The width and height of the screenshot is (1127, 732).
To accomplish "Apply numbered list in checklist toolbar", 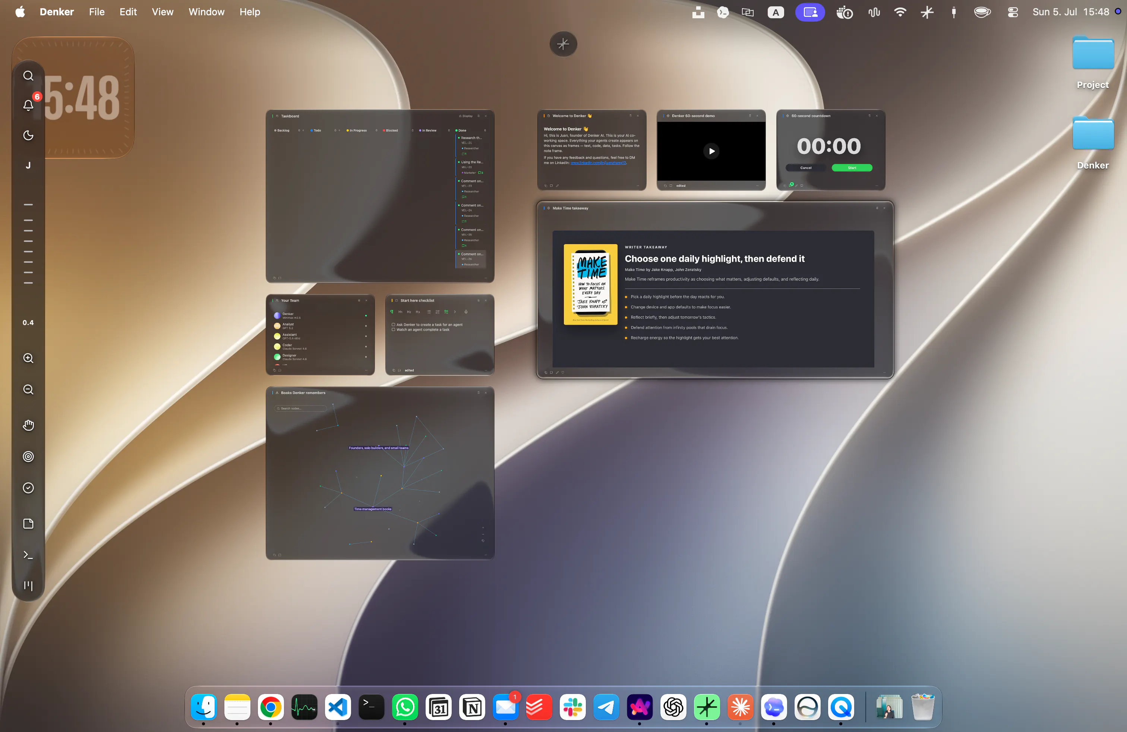I will click(438, 312).
